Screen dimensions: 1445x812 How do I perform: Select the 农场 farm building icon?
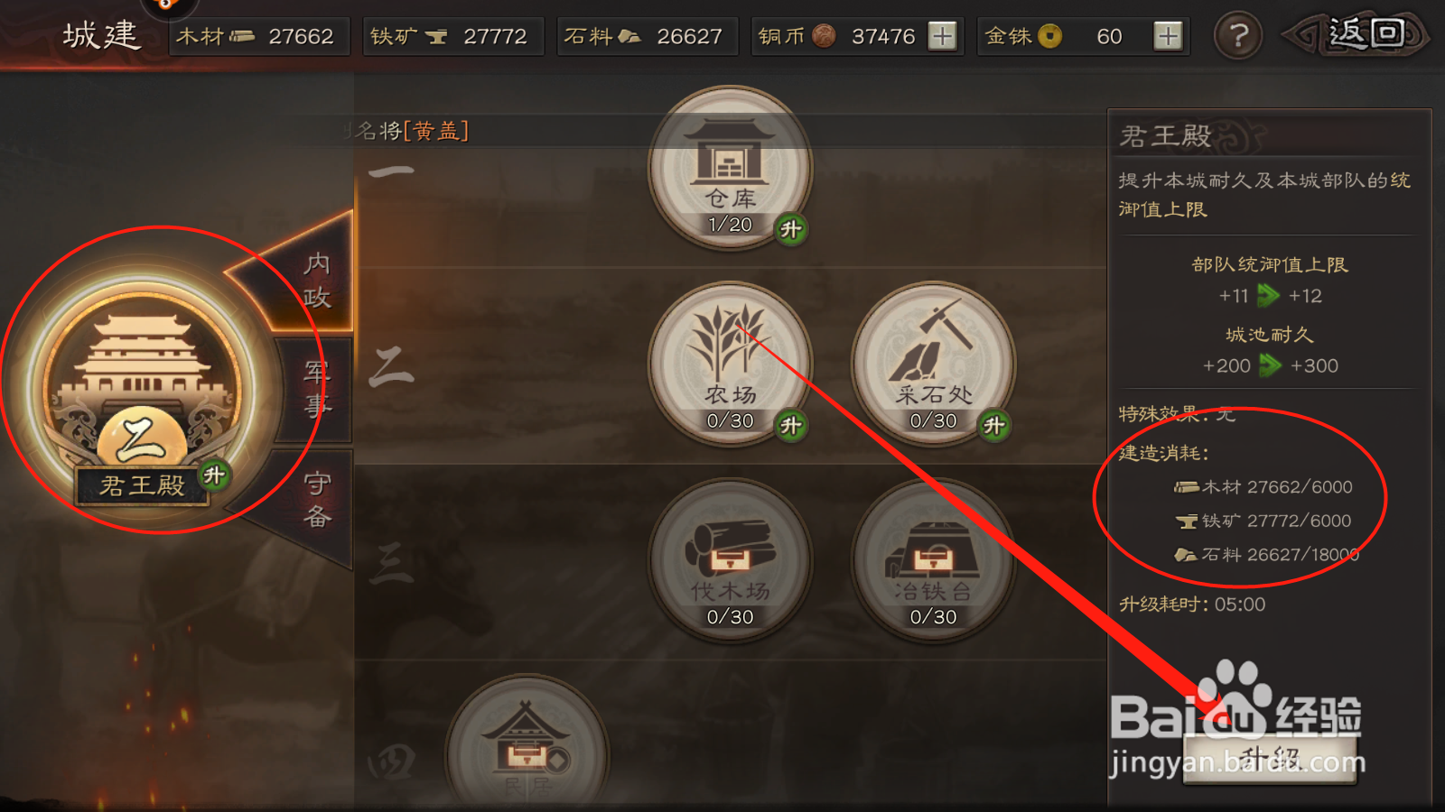point(730,364)
